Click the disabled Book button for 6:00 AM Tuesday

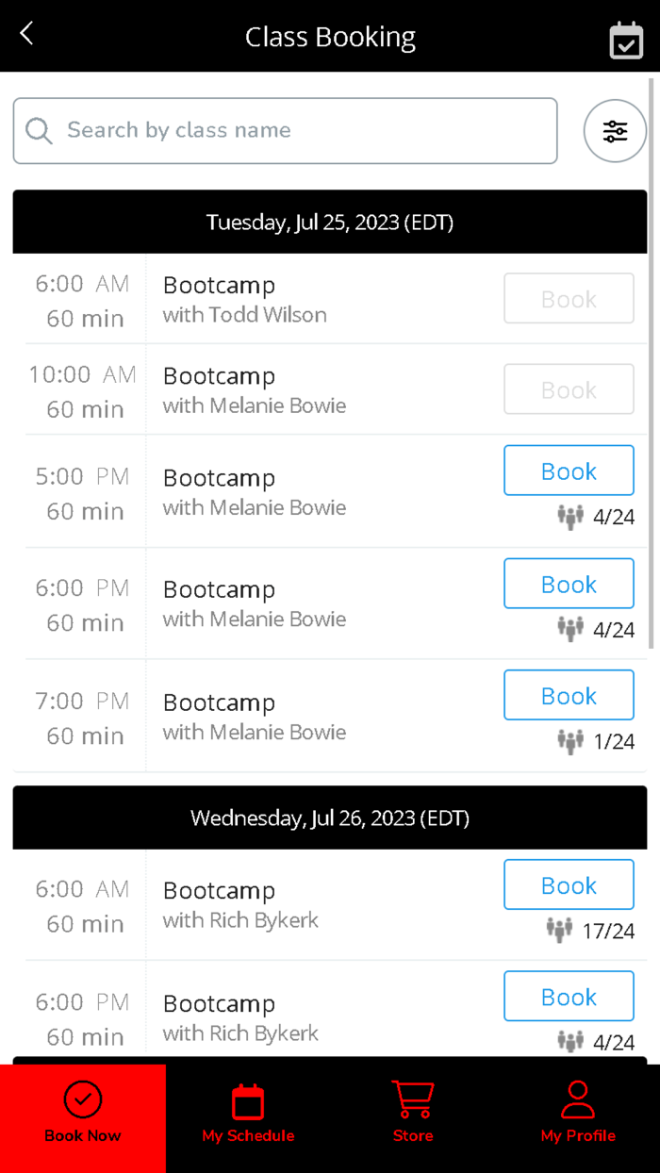click(569, 298)
